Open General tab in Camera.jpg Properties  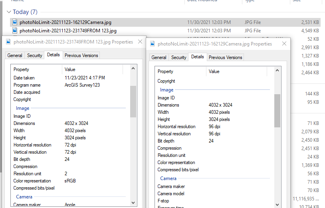[x=159, y=57]
